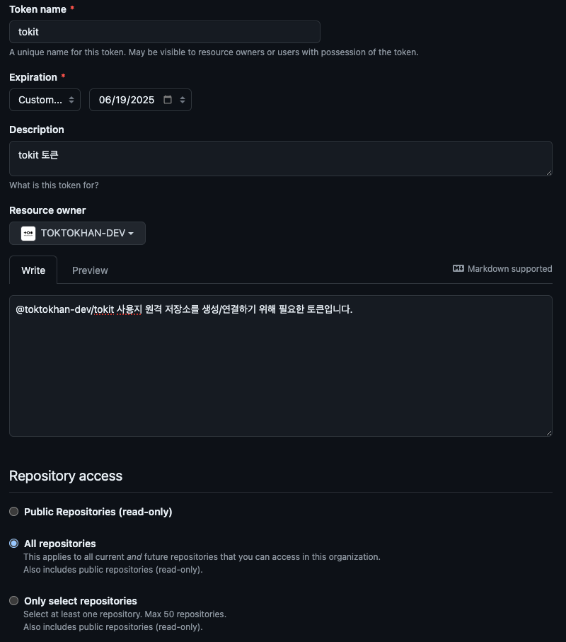Click the calendar icon in expiration date field
This screenshot has width=566, height=642.
tap(168, 100)
